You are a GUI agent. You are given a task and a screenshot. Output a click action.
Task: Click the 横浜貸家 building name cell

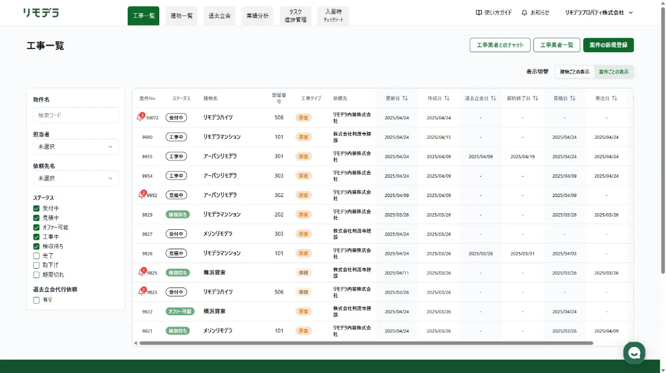[214, 311]
